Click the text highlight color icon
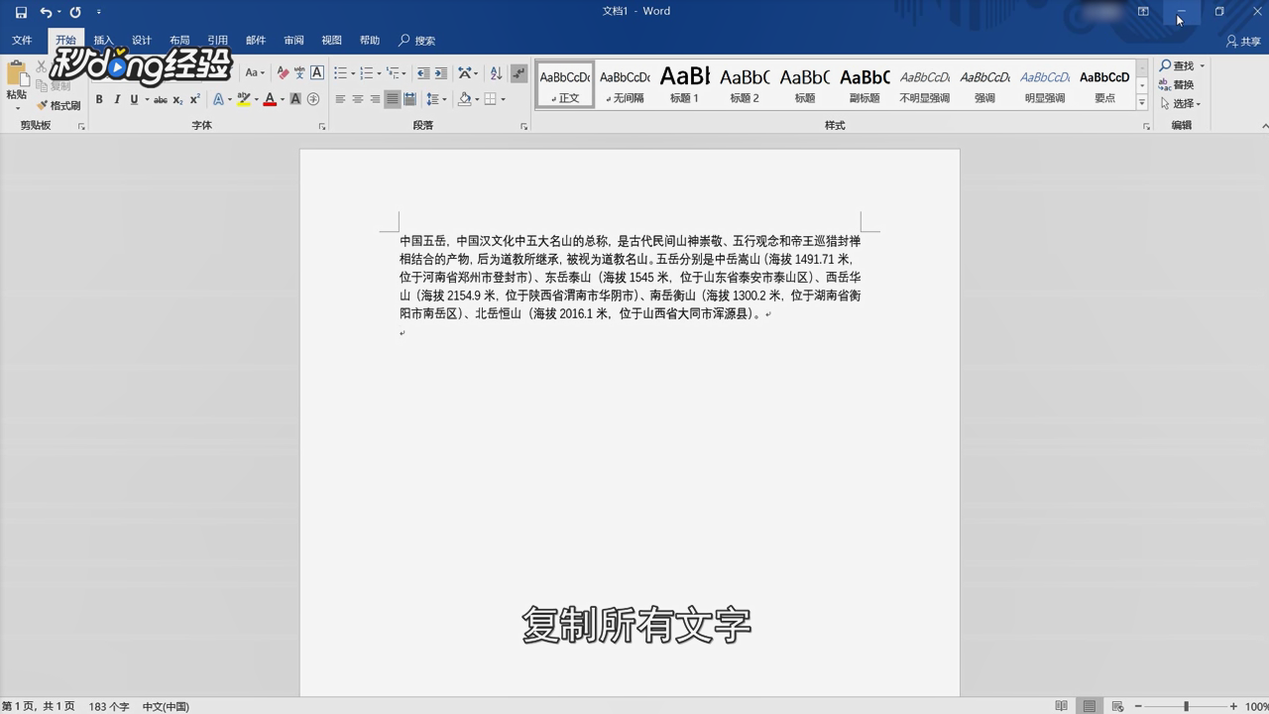Image resolution: width=1269 pixels, height=714 pixels. pyautogui.click(x=242, y=99)
